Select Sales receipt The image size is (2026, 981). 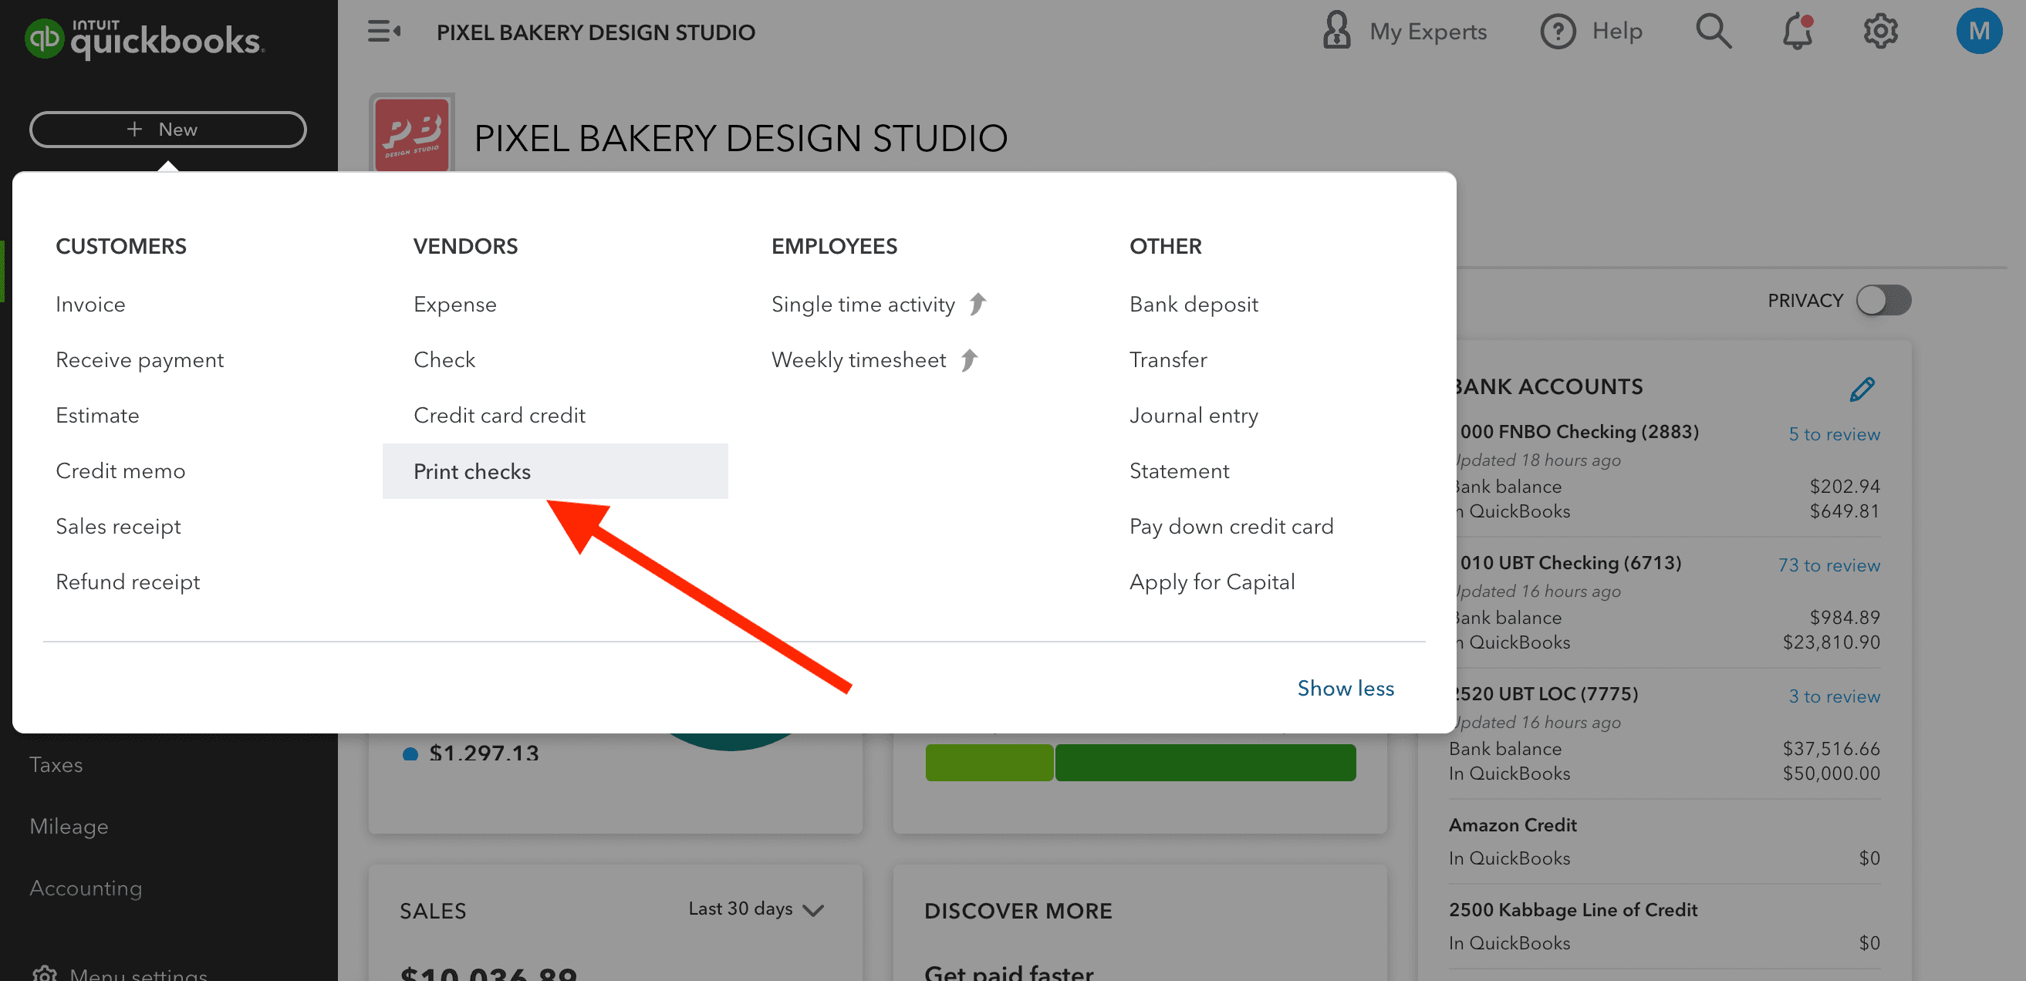[118, 527]
